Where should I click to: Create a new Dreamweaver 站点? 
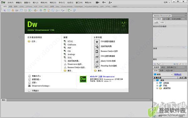coord(75,64)
